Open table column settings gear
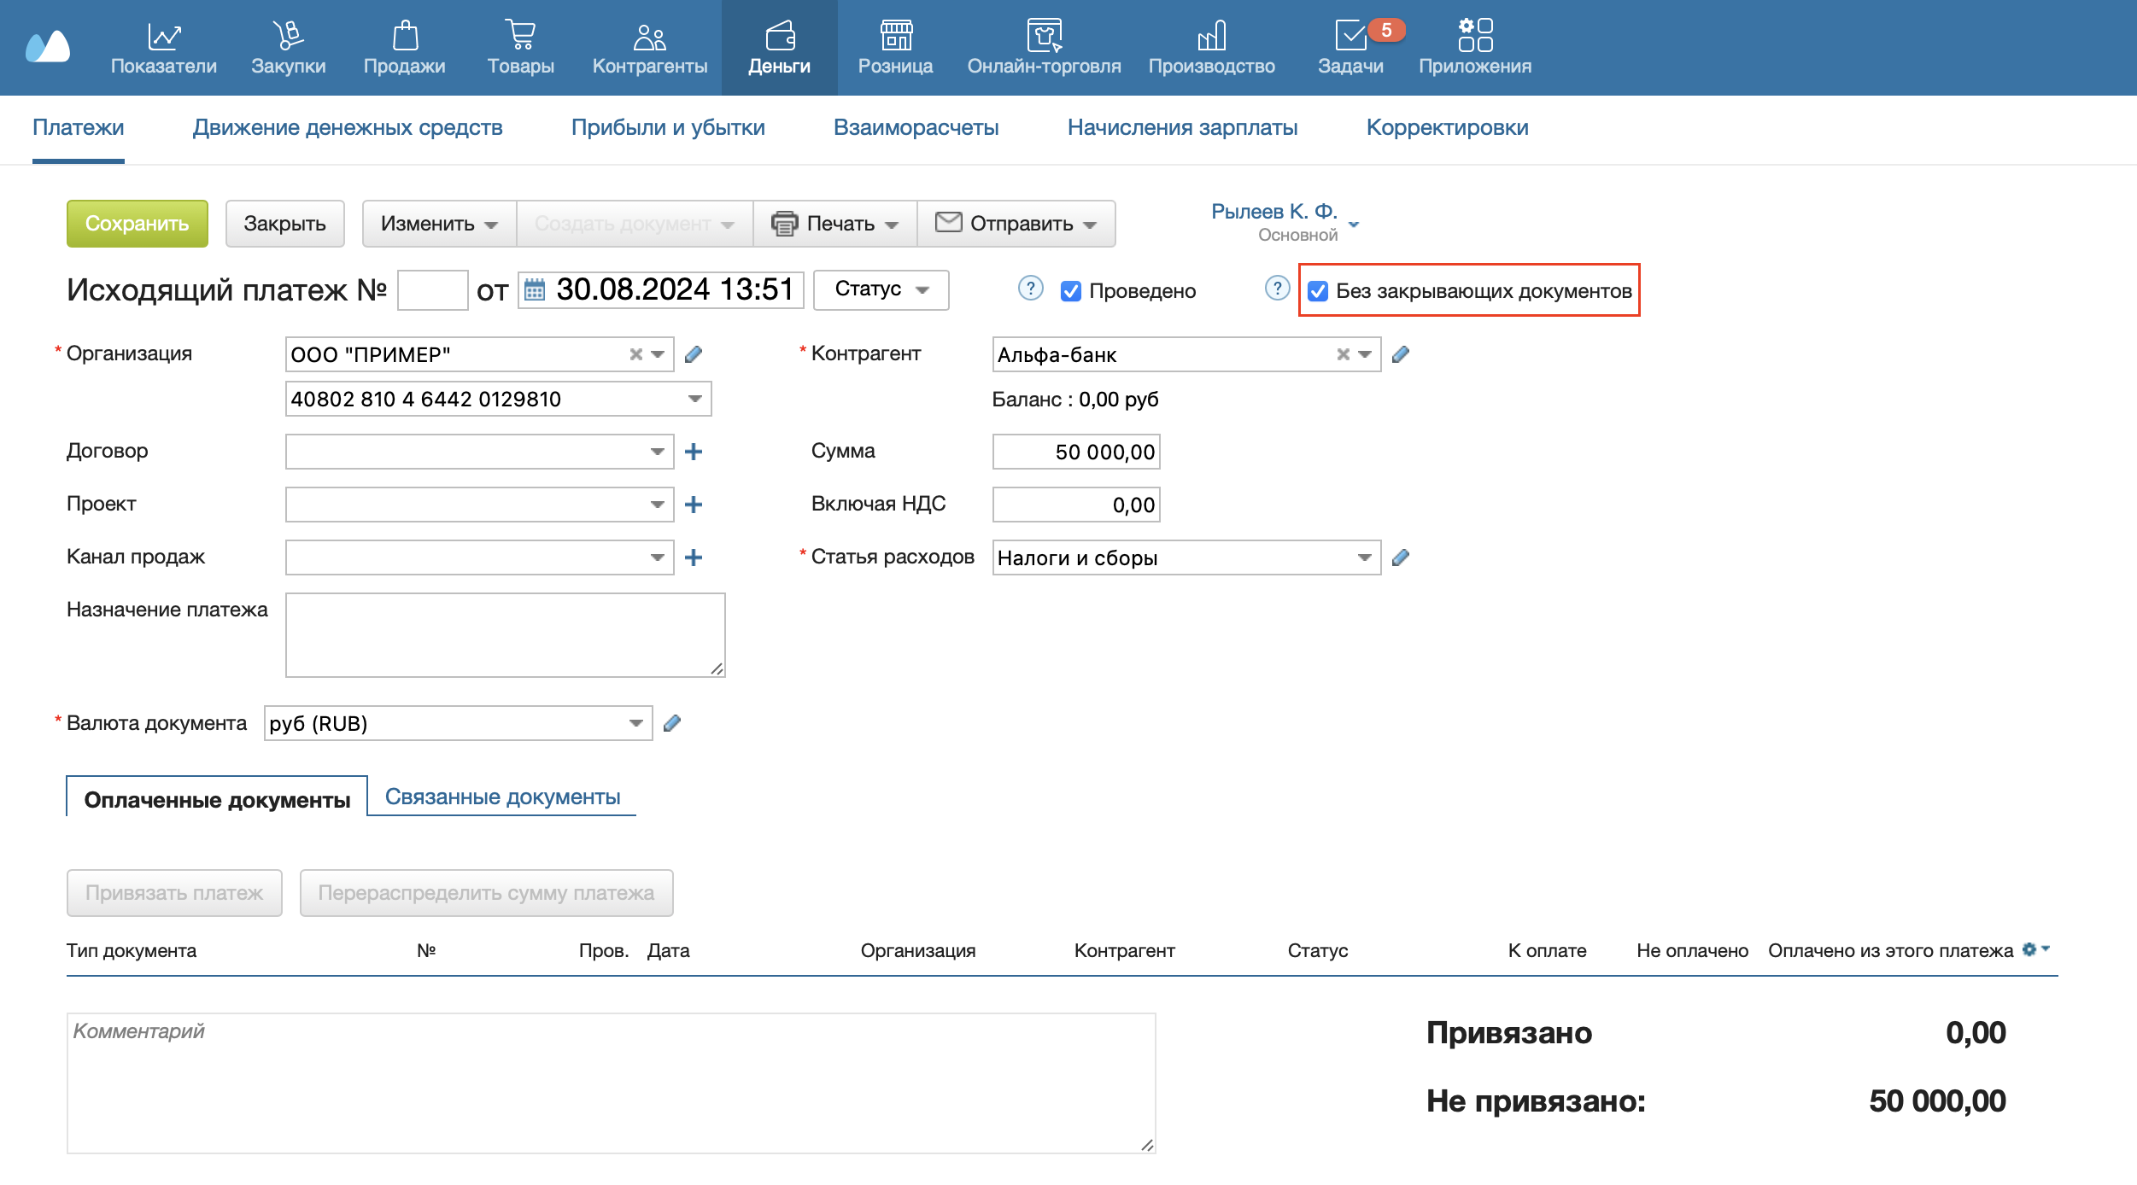Viewport: 2137px width, 1185px height. point(2035,949)
